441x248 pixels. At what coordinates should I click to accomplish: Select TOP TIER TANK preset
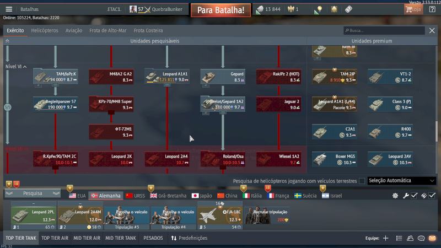(21, 238)
